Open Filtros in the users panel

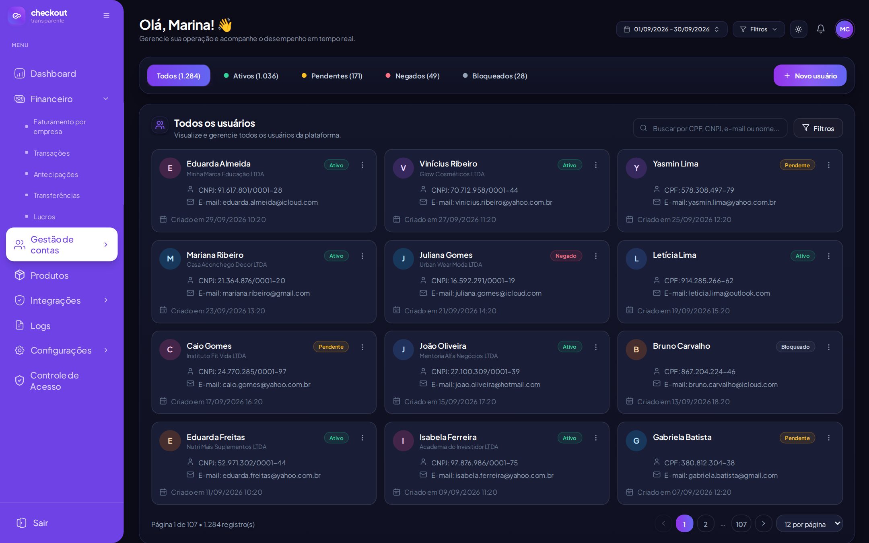pos(818,128)
